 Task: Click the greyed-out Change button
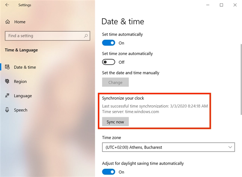[x=115, y=82]
